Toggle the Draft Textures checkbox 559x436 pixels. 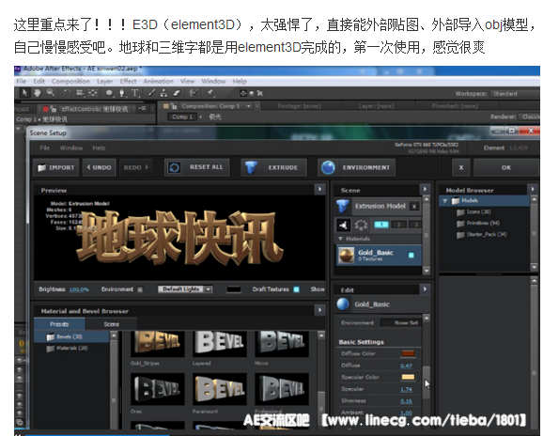click(x=296, y=289)
